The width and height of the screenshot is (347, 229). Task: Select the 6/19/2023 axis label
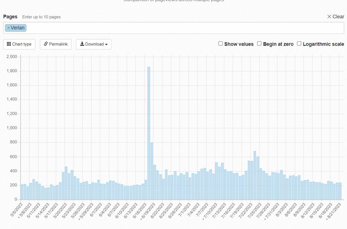148,210
